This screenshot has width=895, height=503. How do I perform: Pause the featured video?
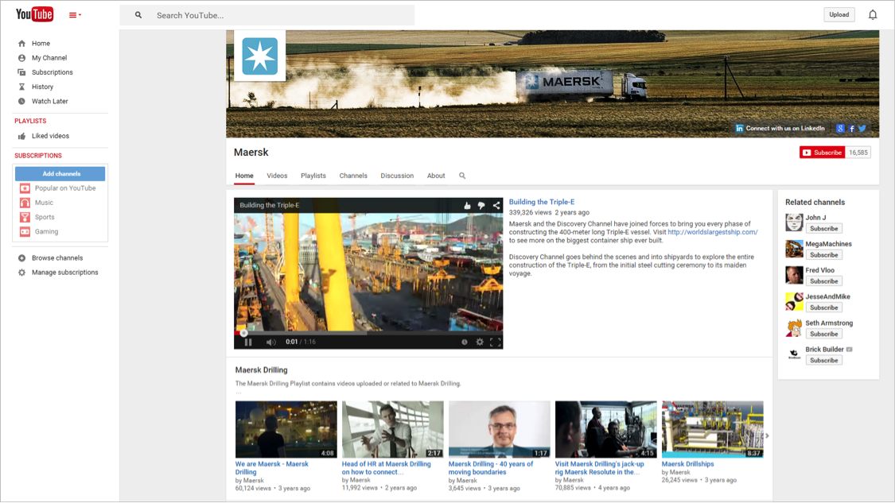[248, 342]
